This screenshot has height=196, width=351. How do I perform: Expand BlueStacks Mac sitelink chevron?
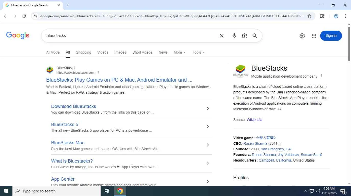(208, 145)
